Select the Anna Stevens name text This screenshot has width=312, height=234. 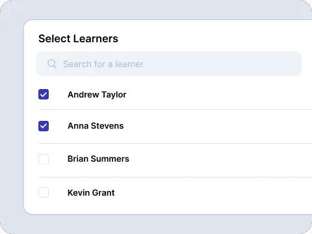96,126
